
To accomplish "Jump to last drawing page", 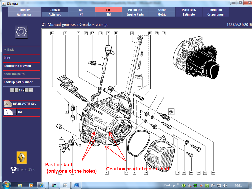I will (x=30, y=90).
